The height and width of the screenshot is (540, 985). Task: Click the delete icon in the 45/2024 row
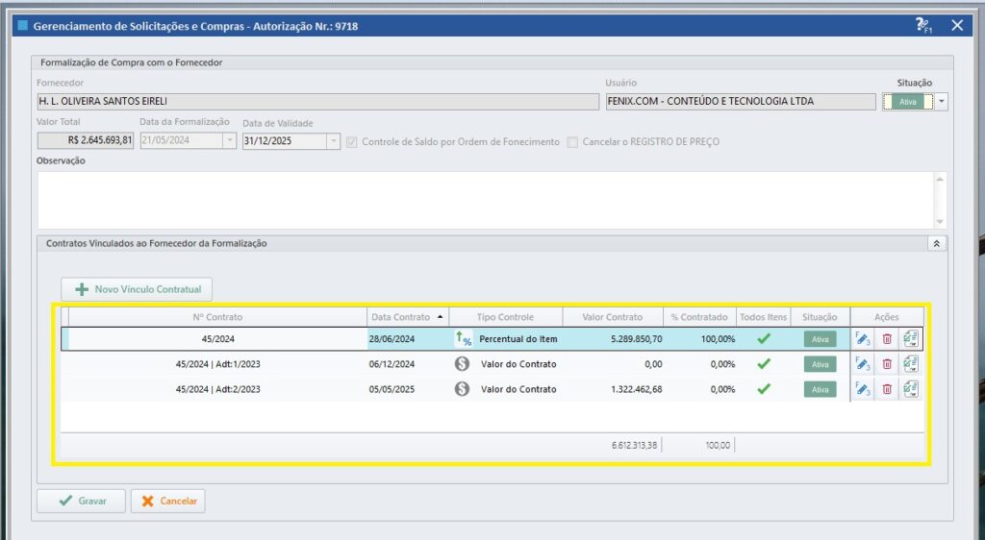pos(887,339)
